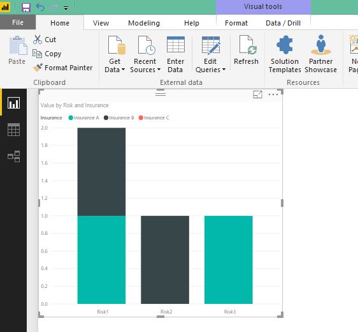The height and width of the screenshot is (332, 358).
Task: Open the Modeling ribbon tab
Action: coord(144,23)
